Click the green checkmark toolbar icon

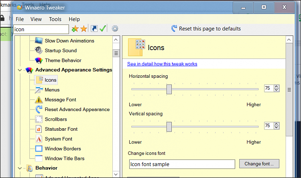103,29
